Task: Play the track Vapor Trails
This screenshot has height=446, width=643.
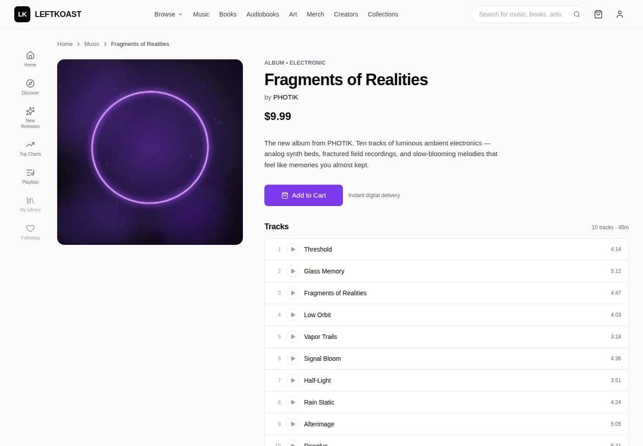Action: (292, 337)
